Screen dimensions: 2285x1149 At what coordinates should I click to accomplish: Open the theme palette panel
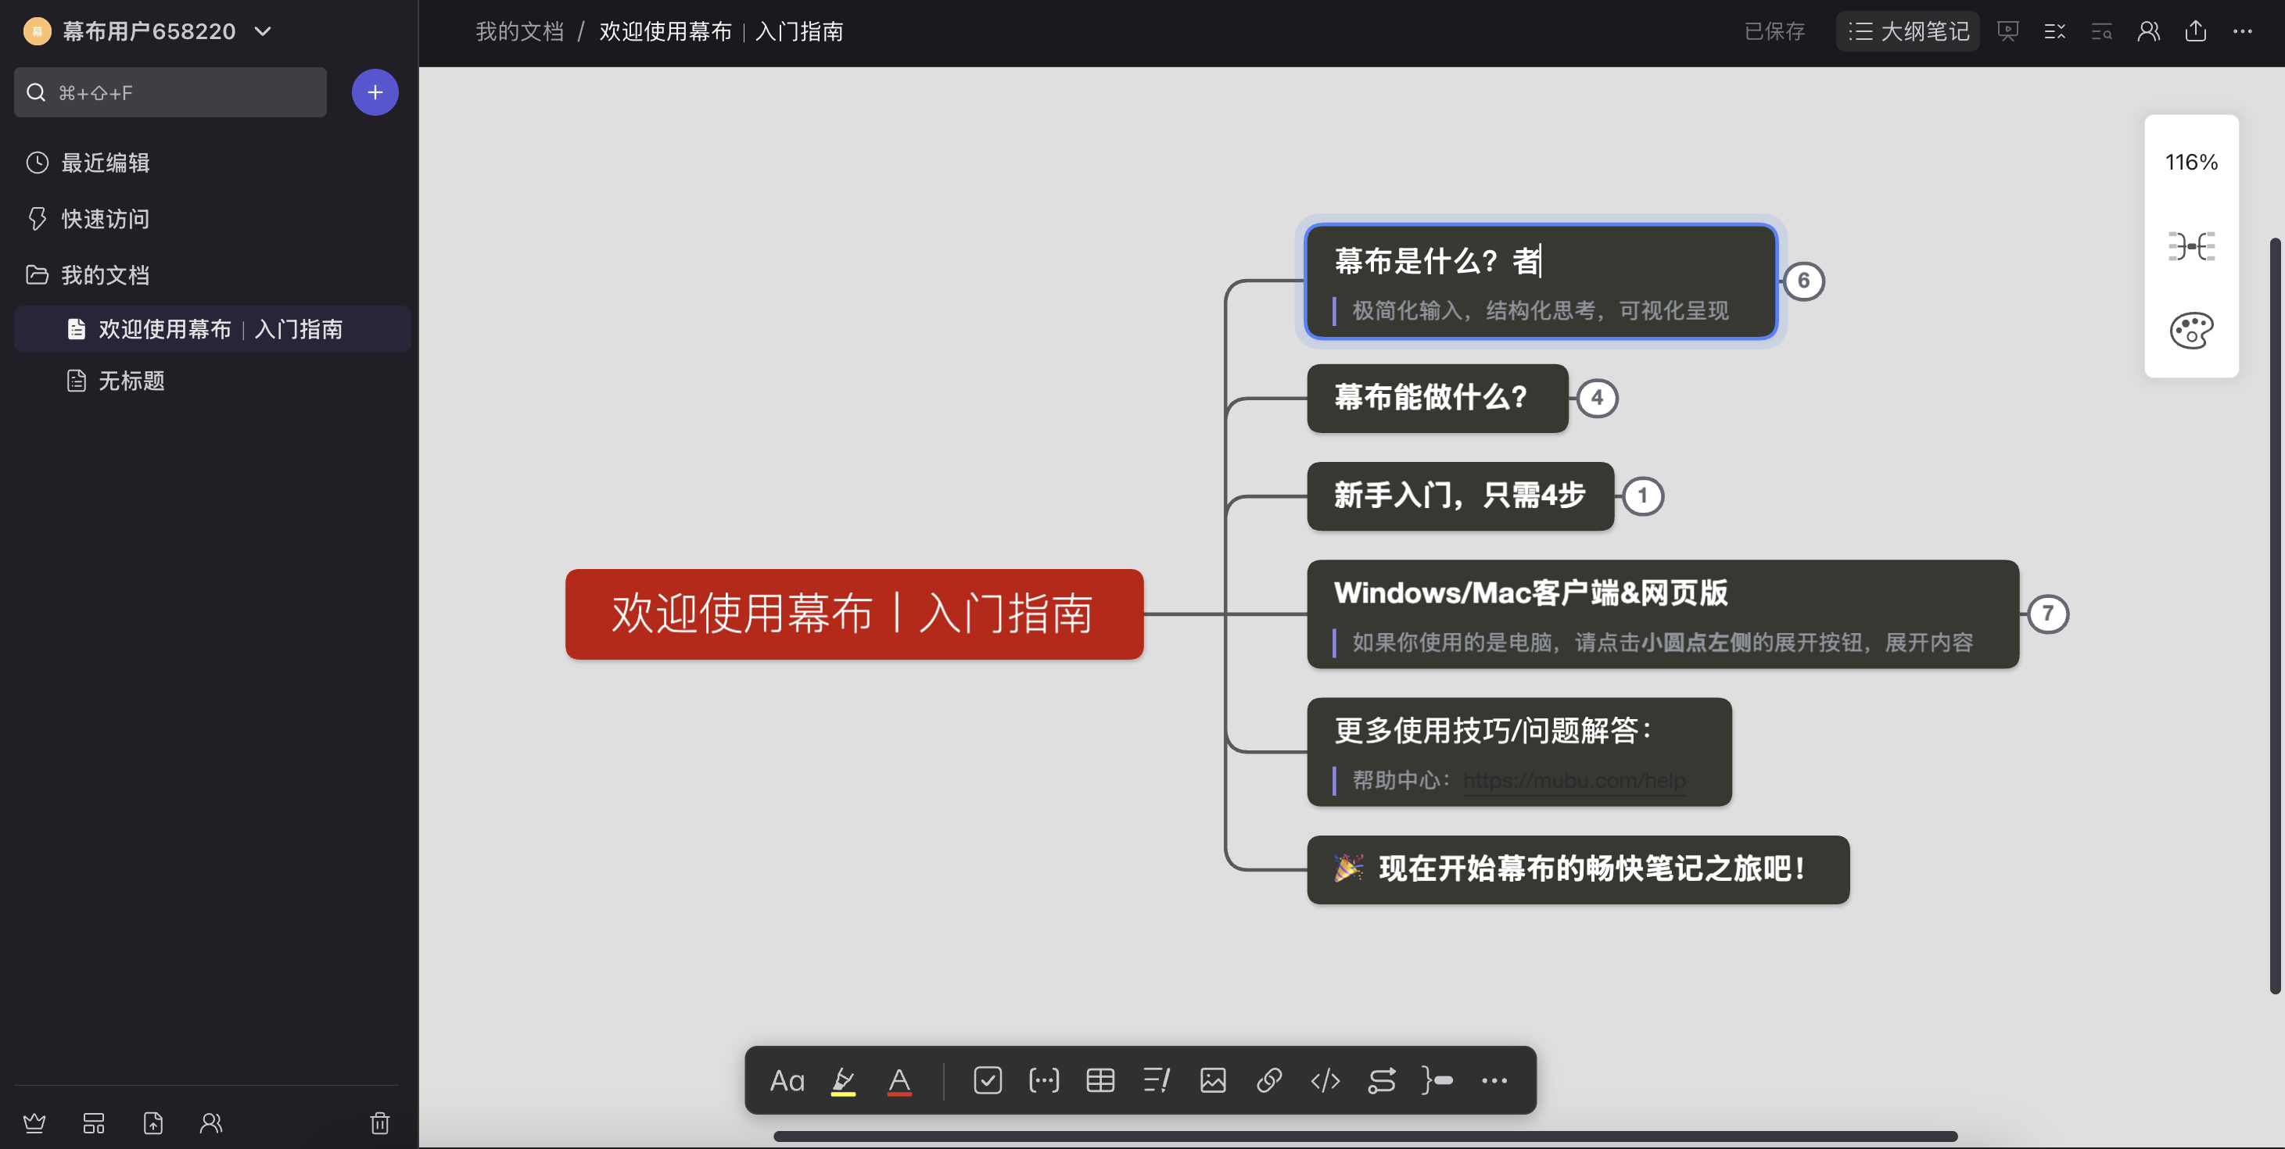coord(2191,330)
